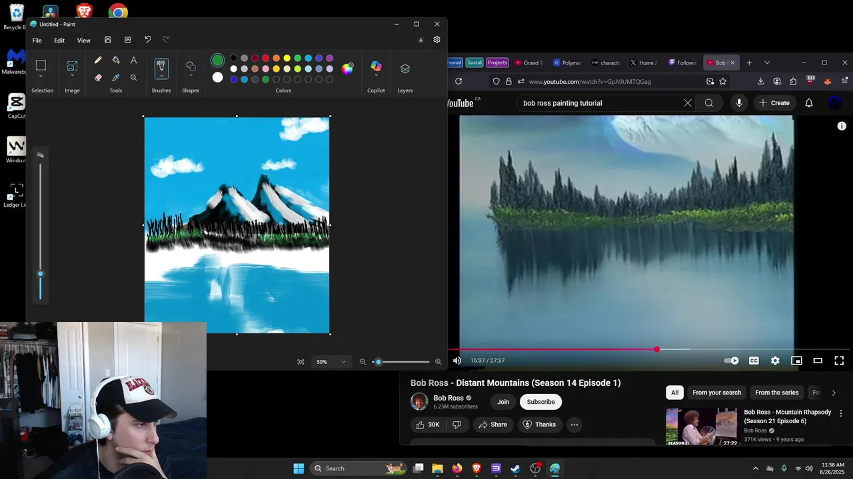Open Paint settings gear
853x479 pixels.
coord(436,40)
